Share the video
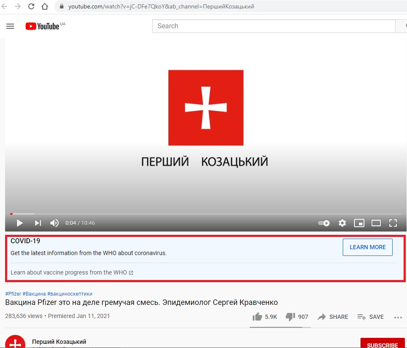 333,317
